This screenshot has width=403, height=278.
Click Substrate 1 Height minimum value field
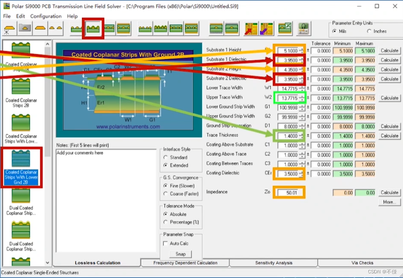point(343,51)
